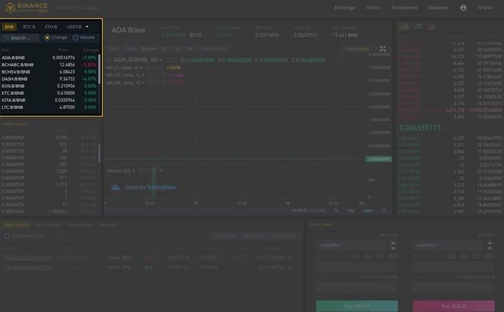Image resolution: width=504 pixels, height=312 pixels.
Task: Toggle auto scale on chart
Action: 367,211
